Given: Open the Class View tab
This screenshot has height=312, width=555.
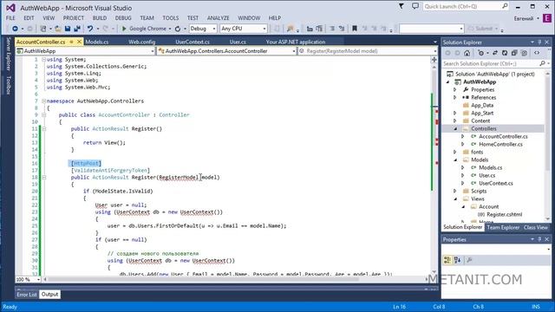Looking at the screenshot, I should (536, 227).
